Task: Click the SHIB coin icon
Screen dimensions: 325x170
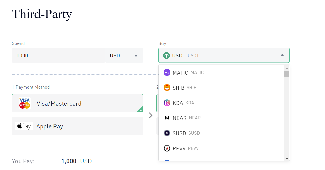Action: [x=167, y=88]
